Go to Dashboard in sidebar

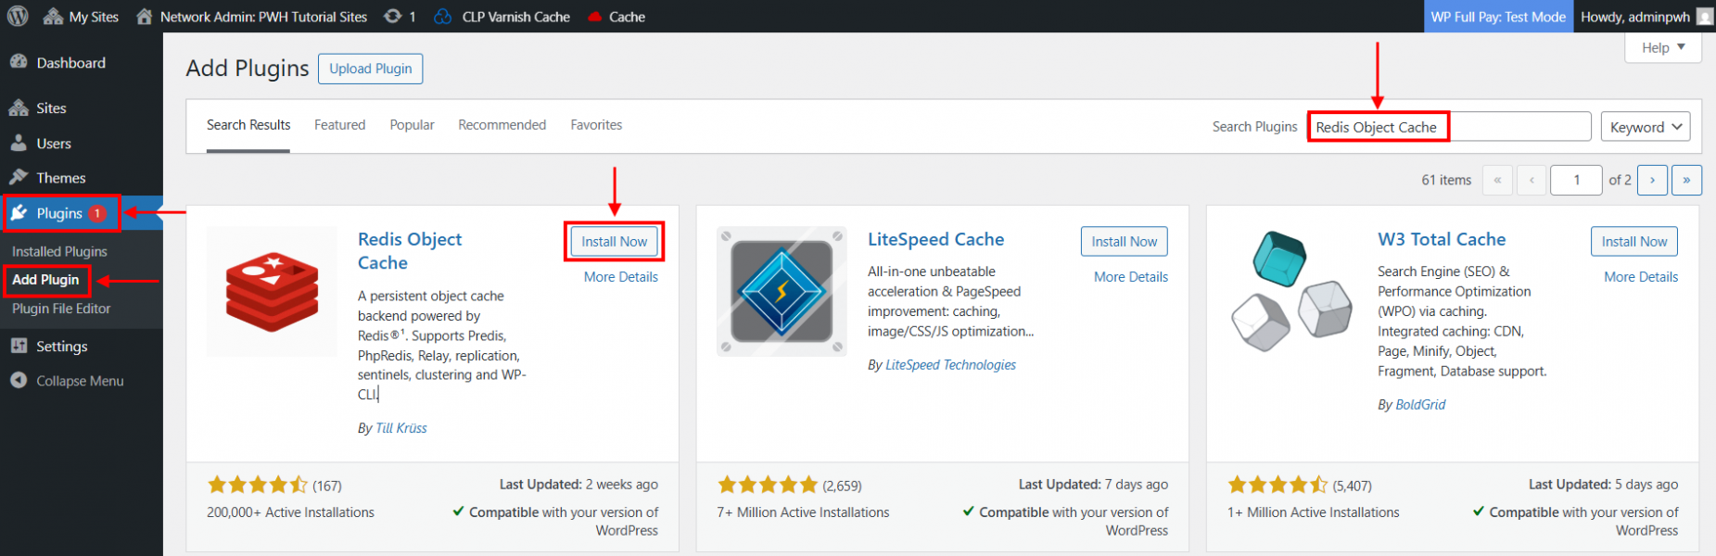(x=70, y=63)
